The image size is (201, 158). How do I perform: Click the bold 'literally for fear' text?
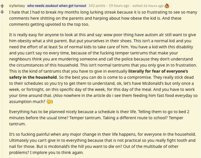point(158,71)
